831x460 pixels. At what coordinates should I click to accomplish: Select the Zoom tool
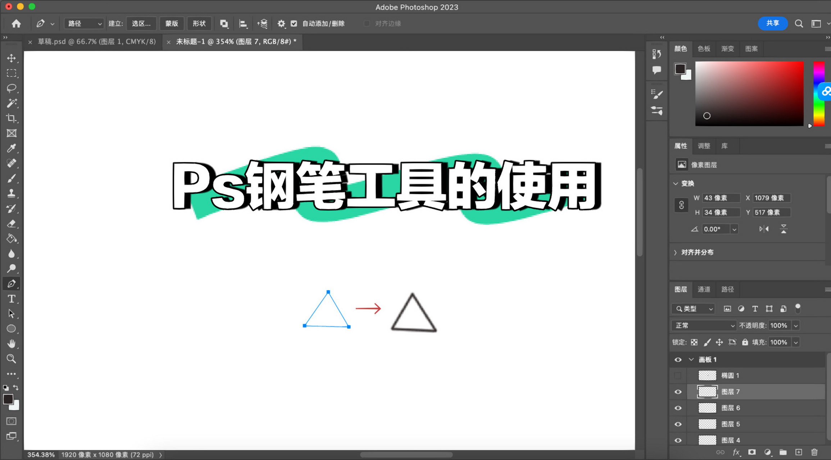(12, 359)
